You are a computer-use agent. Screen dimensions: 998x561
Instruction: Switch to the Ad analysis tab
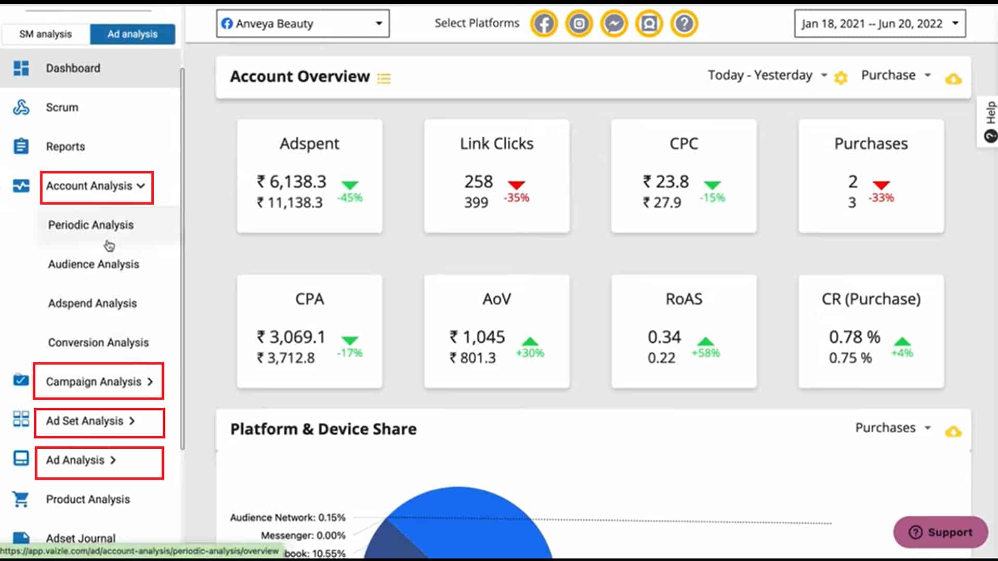132,33
